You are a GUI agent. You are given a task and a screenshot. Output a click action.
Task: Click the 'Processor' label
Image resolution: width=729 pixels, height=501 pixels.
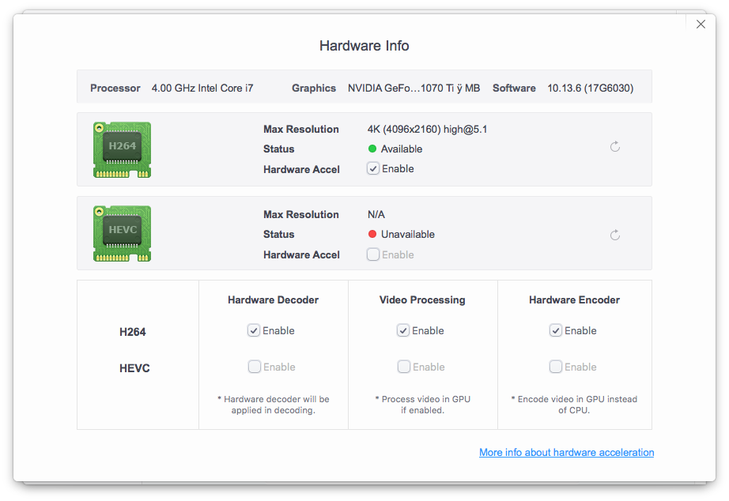pyautogui.click(x=115, y=88)
